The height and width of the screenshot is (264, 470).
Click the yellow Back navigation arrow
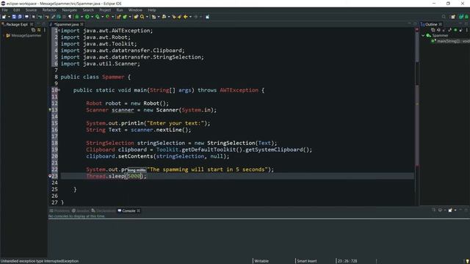[x=186, y=17]
